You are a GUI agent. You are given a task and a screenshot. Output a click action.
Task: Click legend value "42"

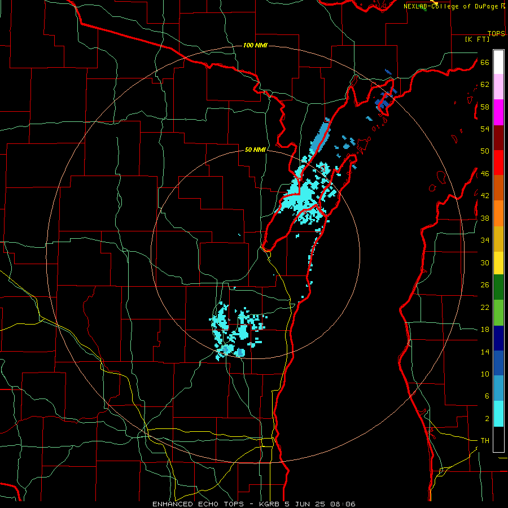[485, 196]
